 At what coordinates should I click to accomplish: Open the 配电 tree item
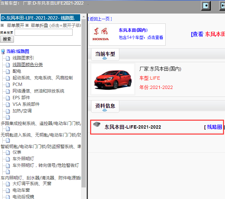click(17, 71)
